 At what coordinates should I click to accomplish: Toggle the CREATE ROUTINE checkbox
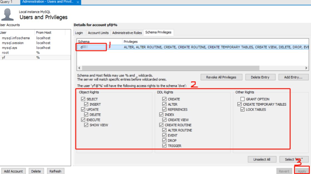[161, 125]
